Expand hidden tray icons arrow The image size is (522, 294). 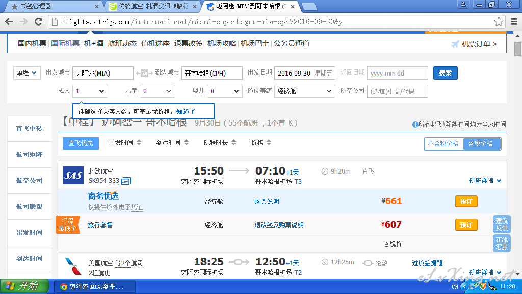click(464, 286)
